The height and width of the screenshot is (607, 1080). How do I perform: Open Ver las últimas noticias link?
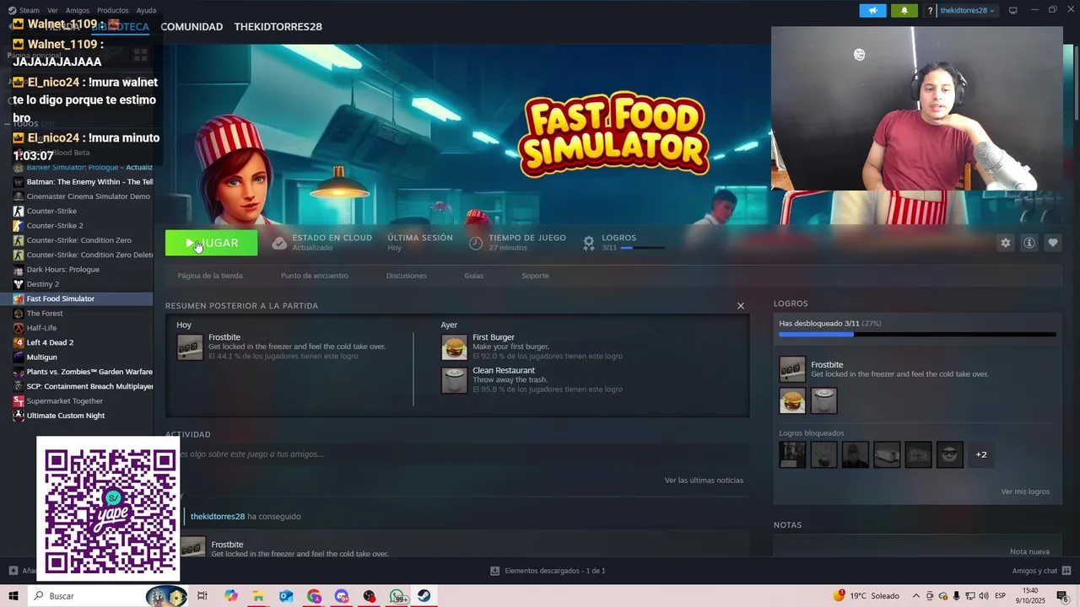coord(704,481)
